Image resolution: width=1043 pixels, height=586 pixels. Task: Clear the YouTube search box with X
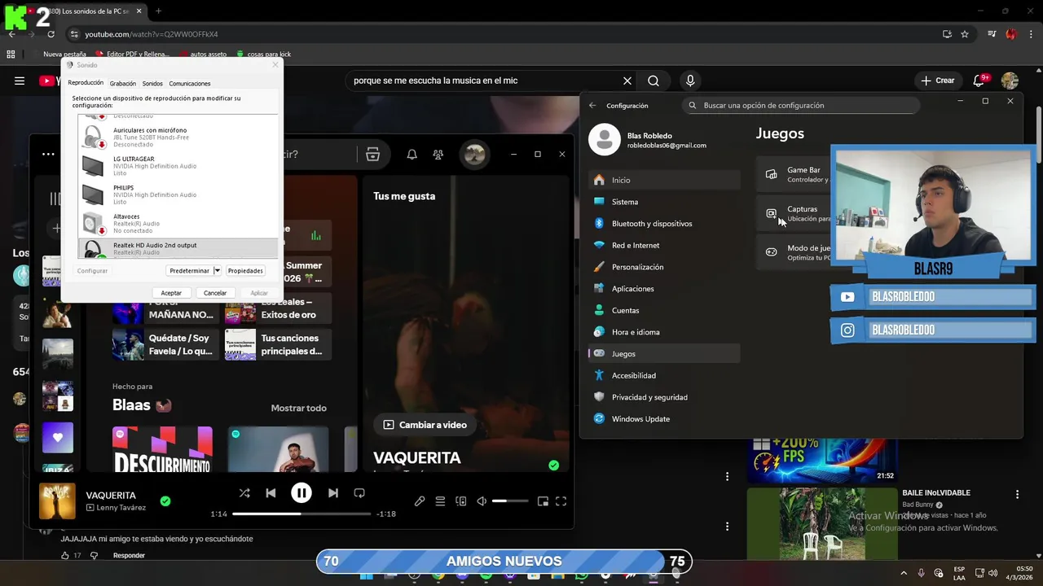point(627,81)
